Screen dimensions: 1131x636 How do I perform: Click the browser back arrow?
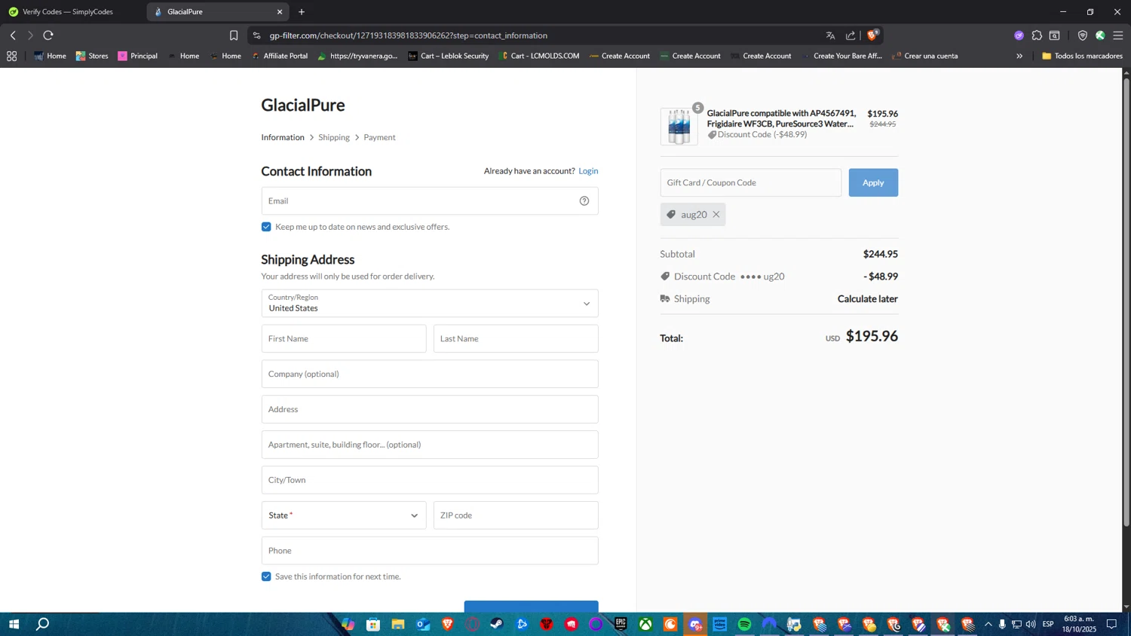[13, 35]
